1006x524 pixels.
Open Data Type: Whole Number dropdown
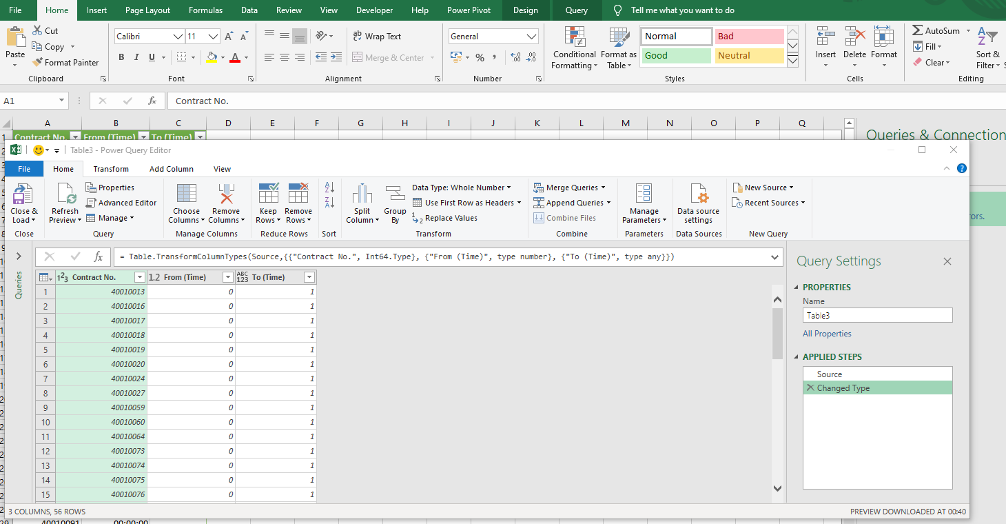click(462, 188)
